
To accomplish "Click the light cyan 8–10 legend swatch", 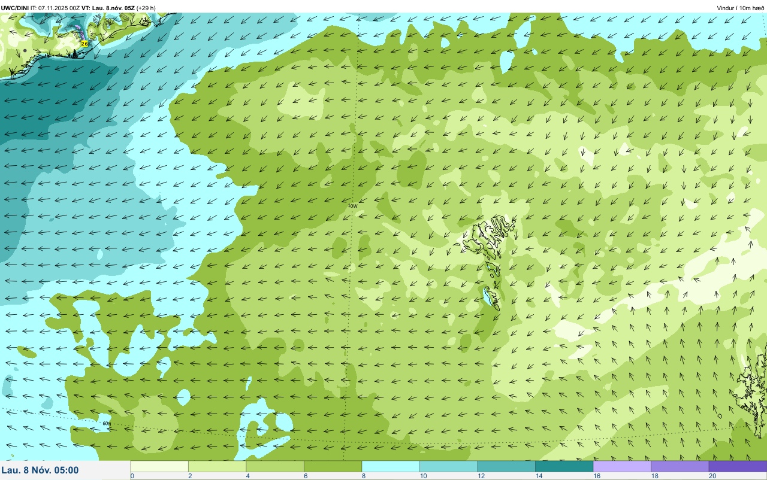I will pyautogui.click(x=391, y=466).
